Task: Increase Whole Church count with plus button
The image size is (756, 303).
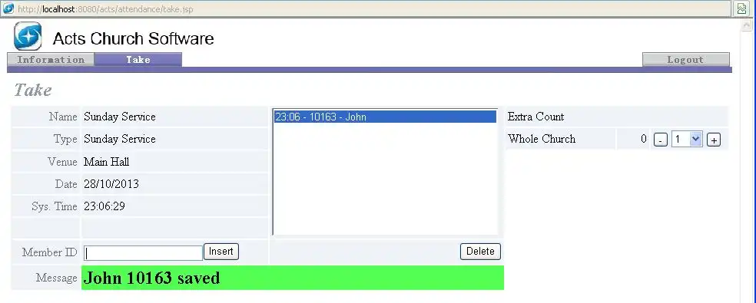Action: (x=714, y=140)
